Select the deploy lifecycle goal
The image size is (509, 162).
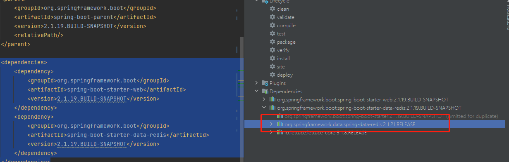[x=285, y=75]
